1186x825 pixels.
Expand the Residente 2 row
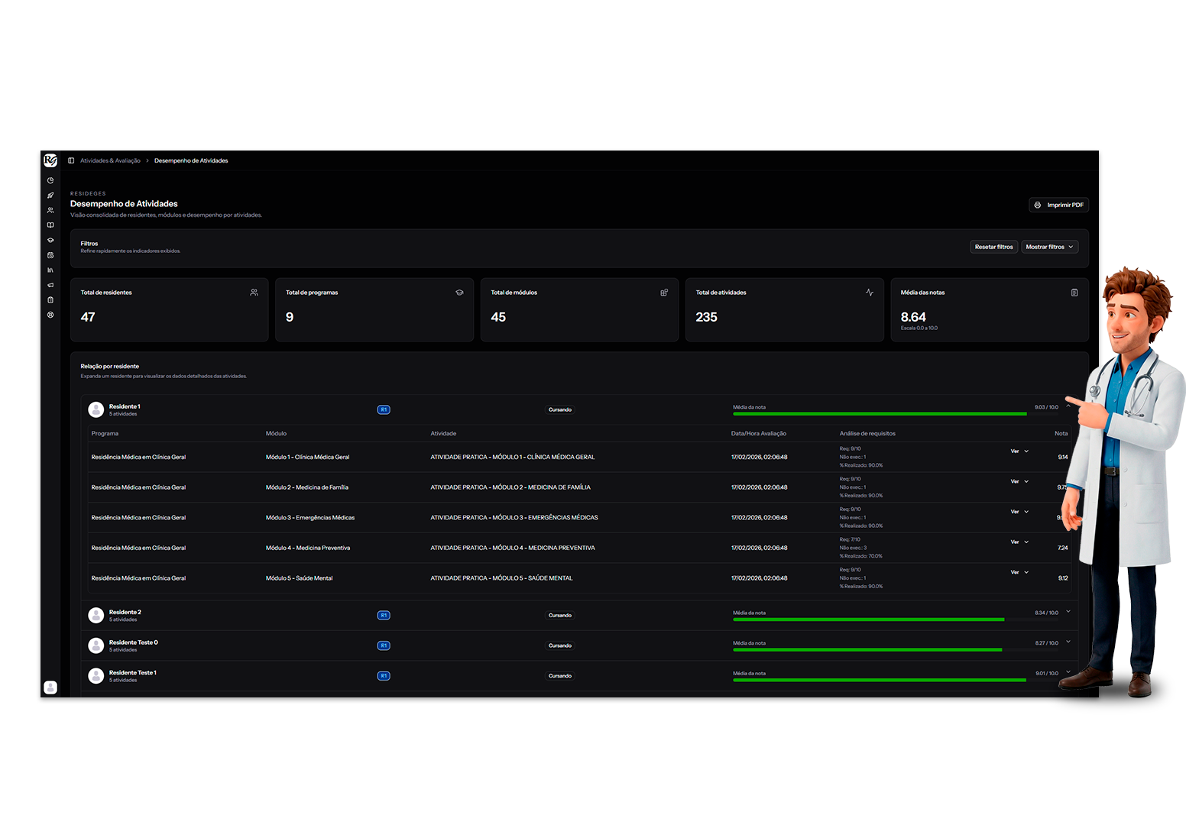pyautogui.click(x=1068, y=612)
